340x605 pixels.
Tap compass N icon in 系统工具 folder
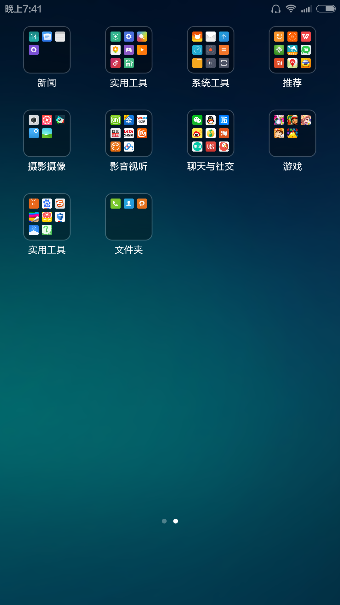[x=211, y=63]
